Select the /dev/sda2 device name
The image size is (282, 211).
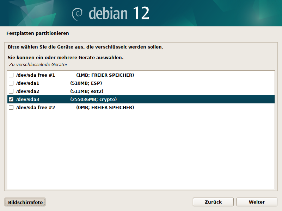point(27,91)
